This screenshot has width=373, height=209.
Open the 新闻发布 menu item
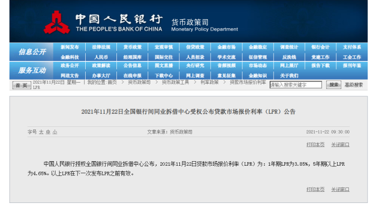pyautogui.click(x=70, y=47)
